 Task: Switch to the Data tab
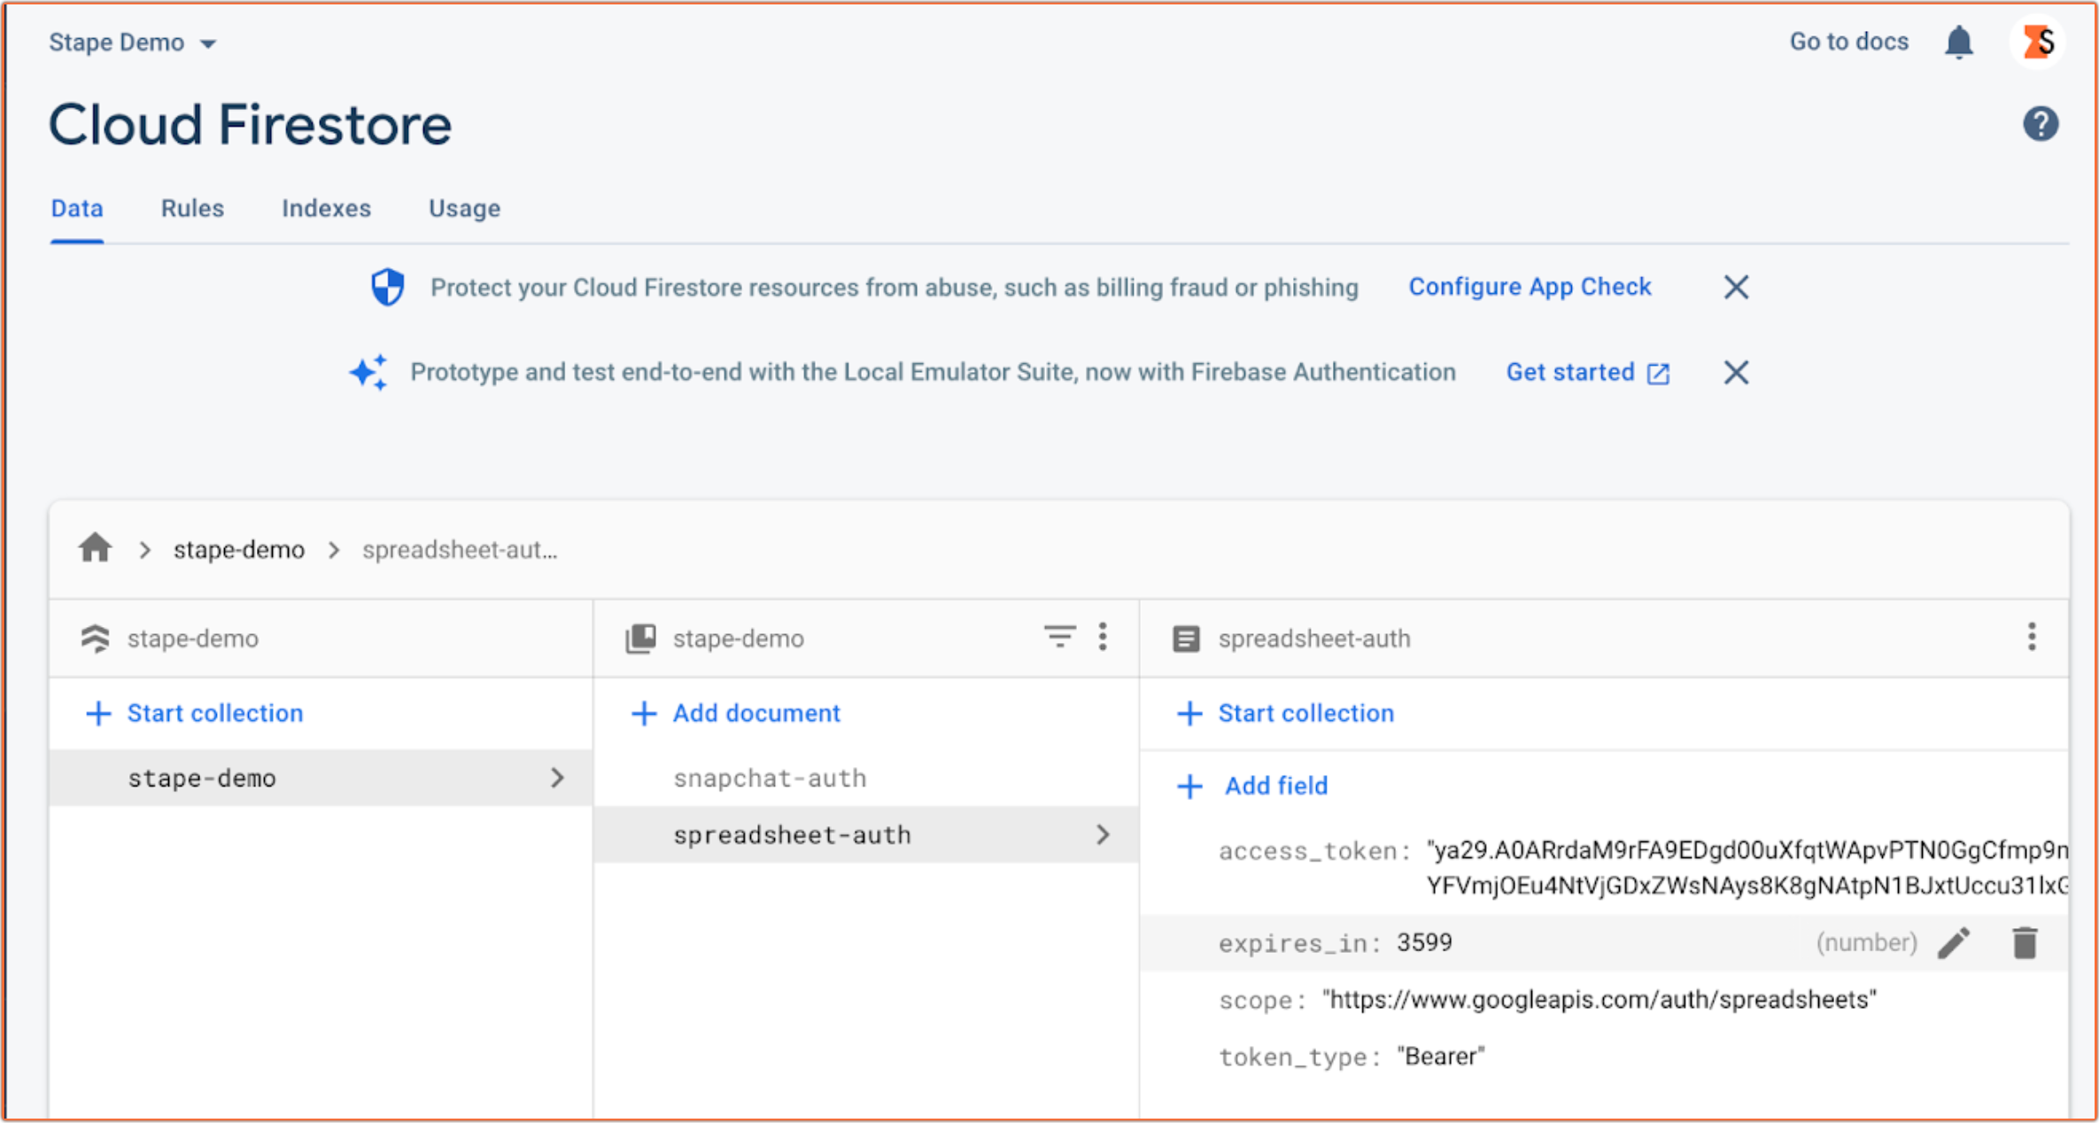77,208
